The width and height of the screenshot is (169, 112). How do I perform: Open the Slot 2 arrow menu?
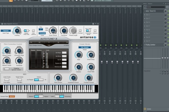(145, 15)
